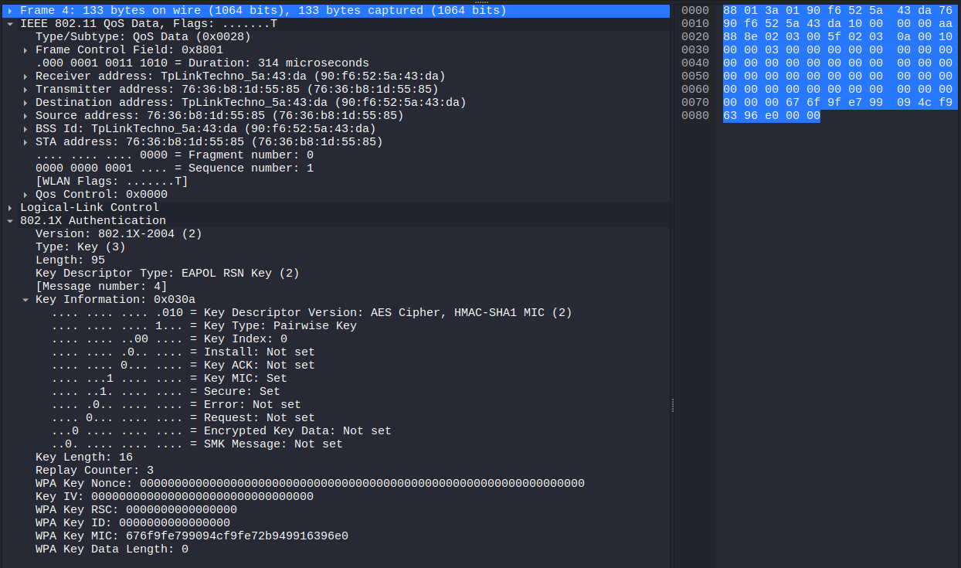Collapse the IEEE 802.11 QoS Data section

(x=10, y=24)
